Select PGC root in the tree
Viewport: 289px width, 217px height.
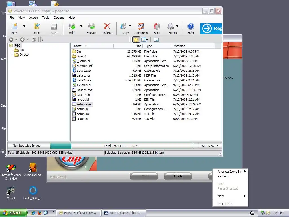[x=17, y=45]
